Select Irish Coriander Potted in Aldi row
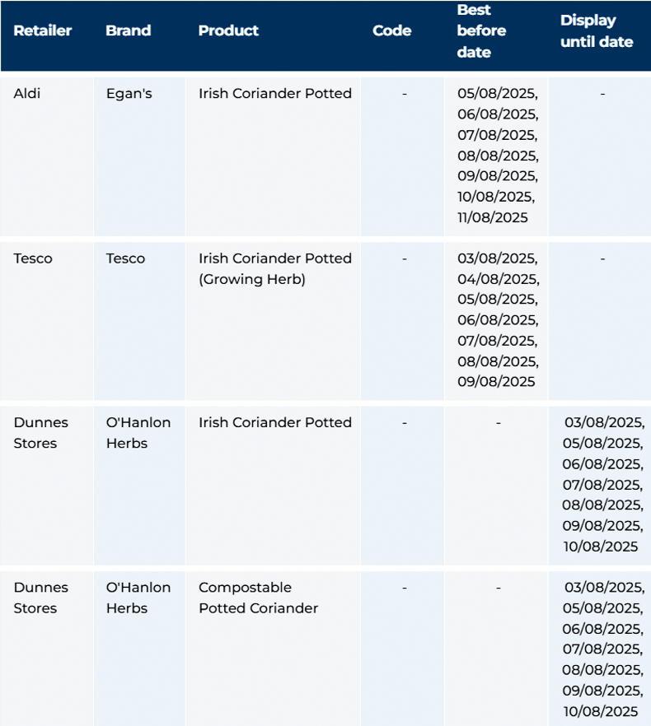 [275, 93]
